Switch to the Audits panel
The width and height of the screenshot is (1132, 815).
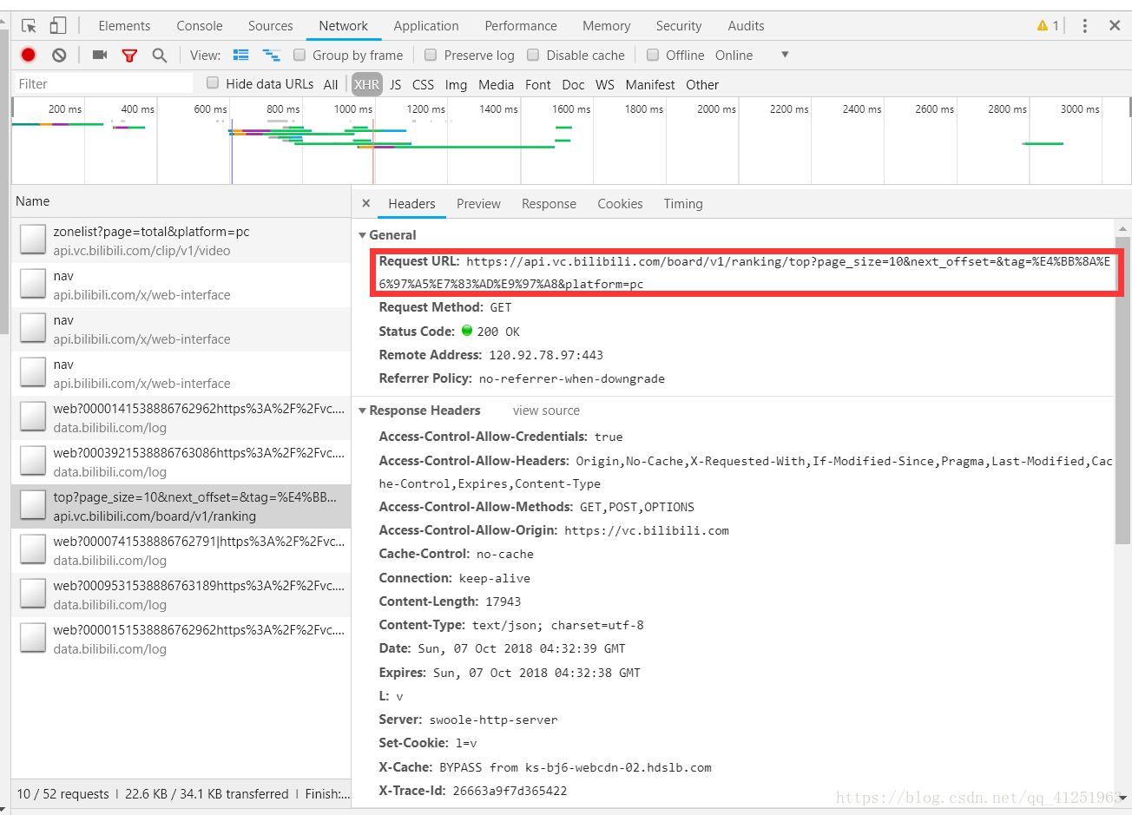pyautogui.click(x=747, y=26)
